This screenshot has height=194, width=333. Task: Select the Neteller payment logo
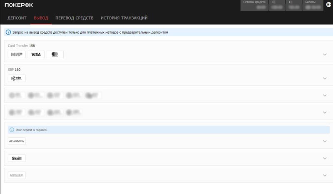pos(17,176)
